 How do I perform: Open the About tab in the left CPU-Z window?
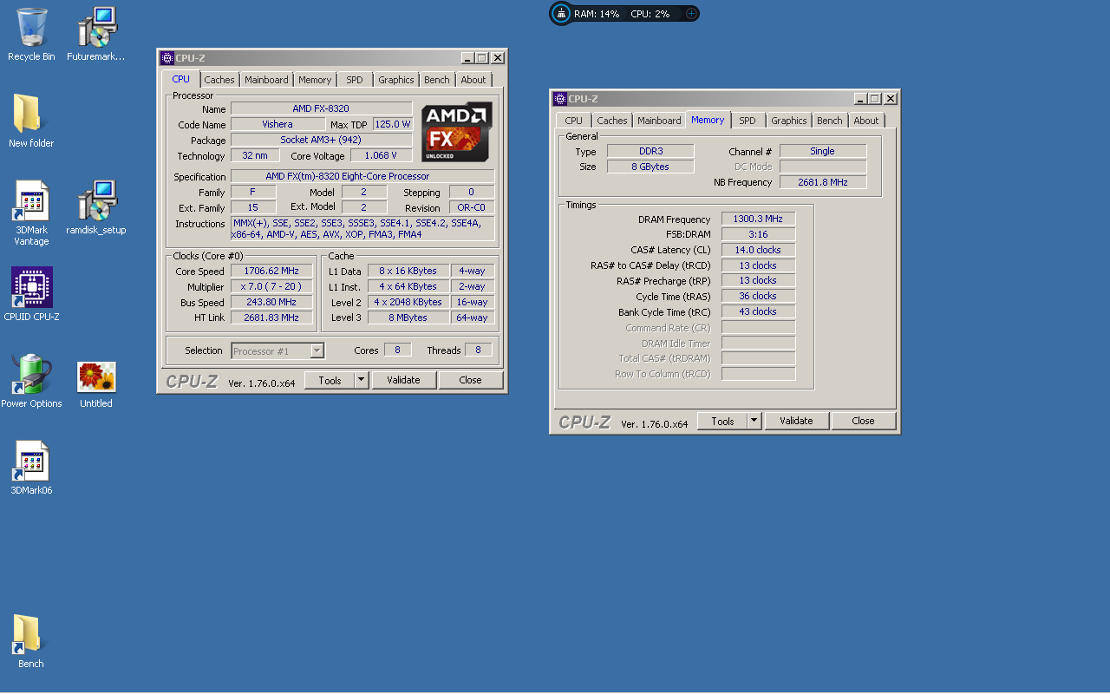(x=473, y=80)
